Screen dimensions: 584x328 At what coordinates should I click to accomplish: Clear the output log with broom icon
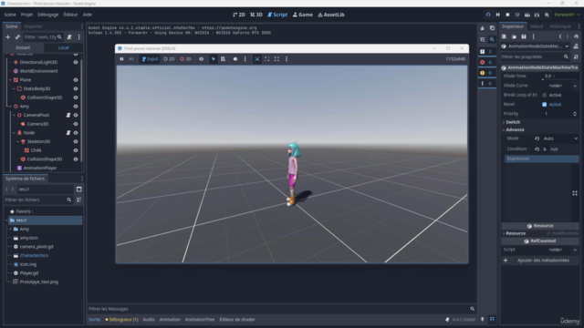(483, 28)
